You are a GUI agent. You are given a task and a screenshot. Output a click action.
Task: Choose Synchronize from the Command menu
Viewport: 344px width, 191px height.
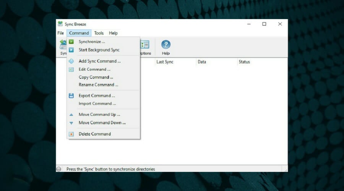pyautogui.click(x=92, y=42)
